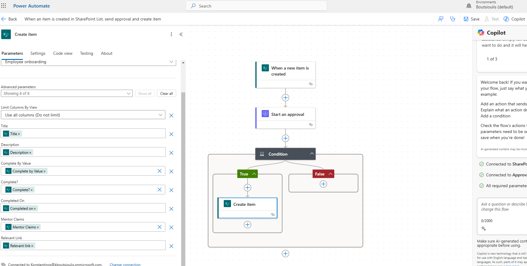Click the Test button
Image resolution: width=527 pixels, height=266 pixels.
coord(492,19)
